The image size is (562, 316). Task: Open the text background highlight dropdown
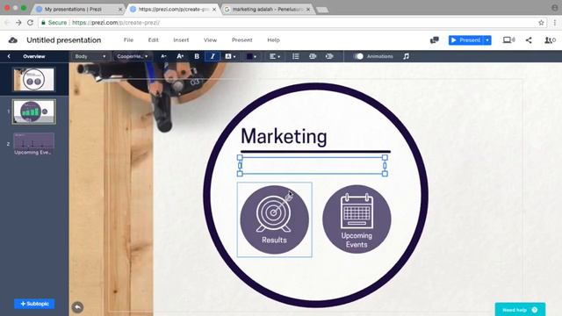point(230,56)
